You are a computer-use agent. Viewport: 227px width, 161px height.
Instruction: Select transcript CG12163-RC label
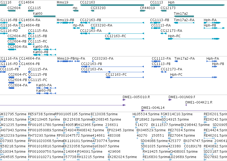(x=116, y=36)
